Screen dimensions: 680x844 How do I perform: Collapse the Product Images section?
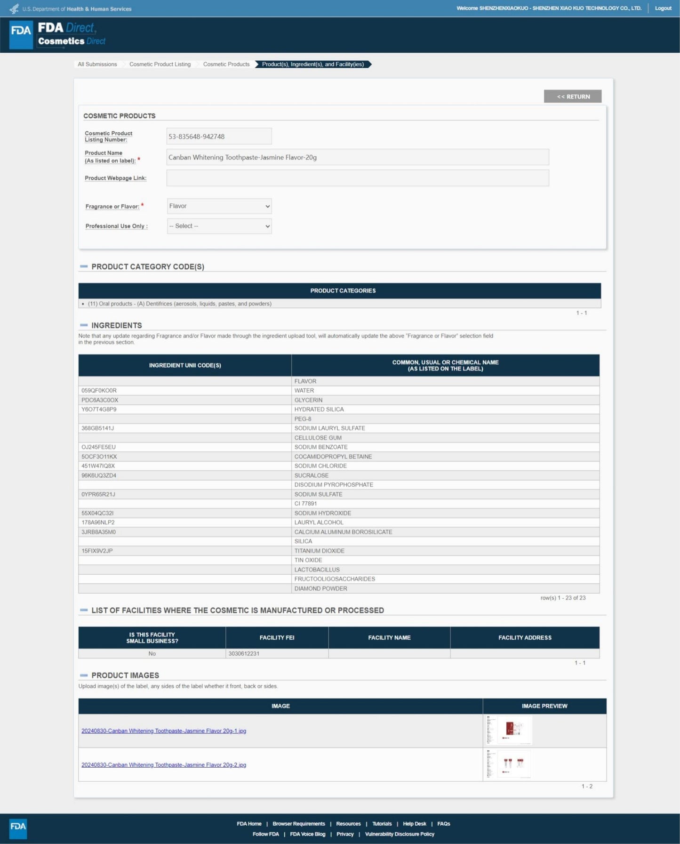coord(84,675)
